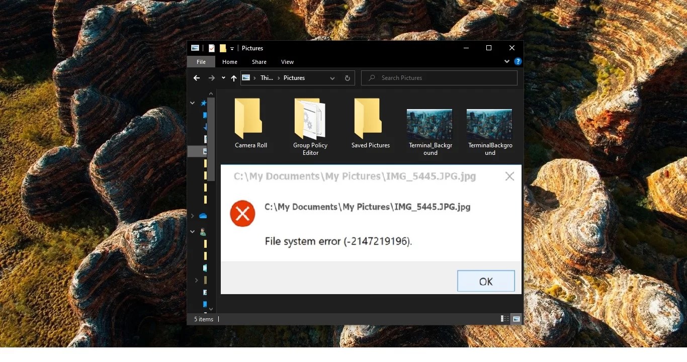Image resolution: width=687 pixels, height=362 pixels.
Task: Refresh the folder with the refresh icon
Action: click(x=347, y=78)
